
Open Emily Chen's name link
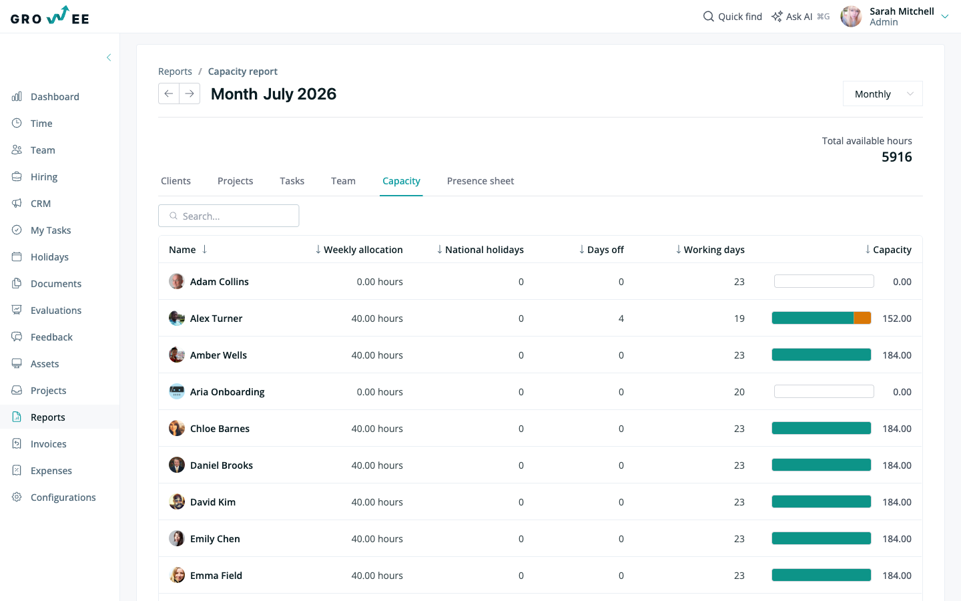click(215, 539)
